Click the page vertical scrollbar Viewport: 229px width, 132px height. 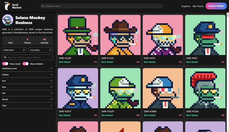click(228, 72)
